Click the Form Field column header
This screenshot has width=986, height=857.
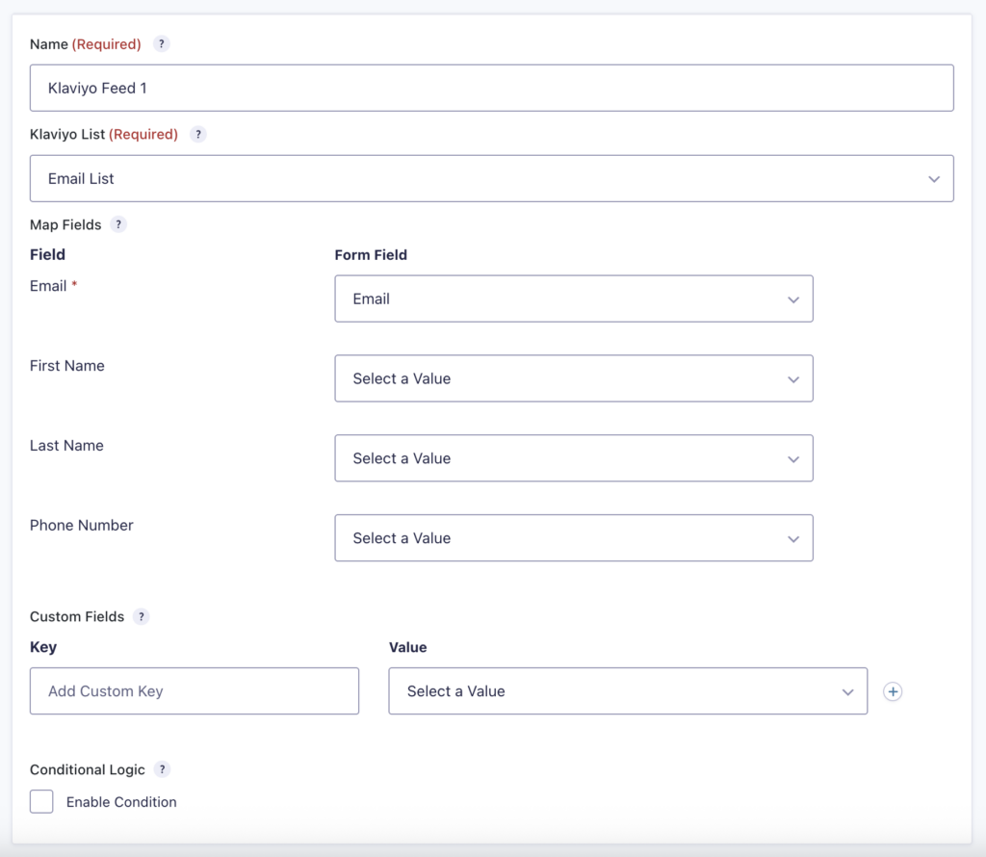point(371,255)
